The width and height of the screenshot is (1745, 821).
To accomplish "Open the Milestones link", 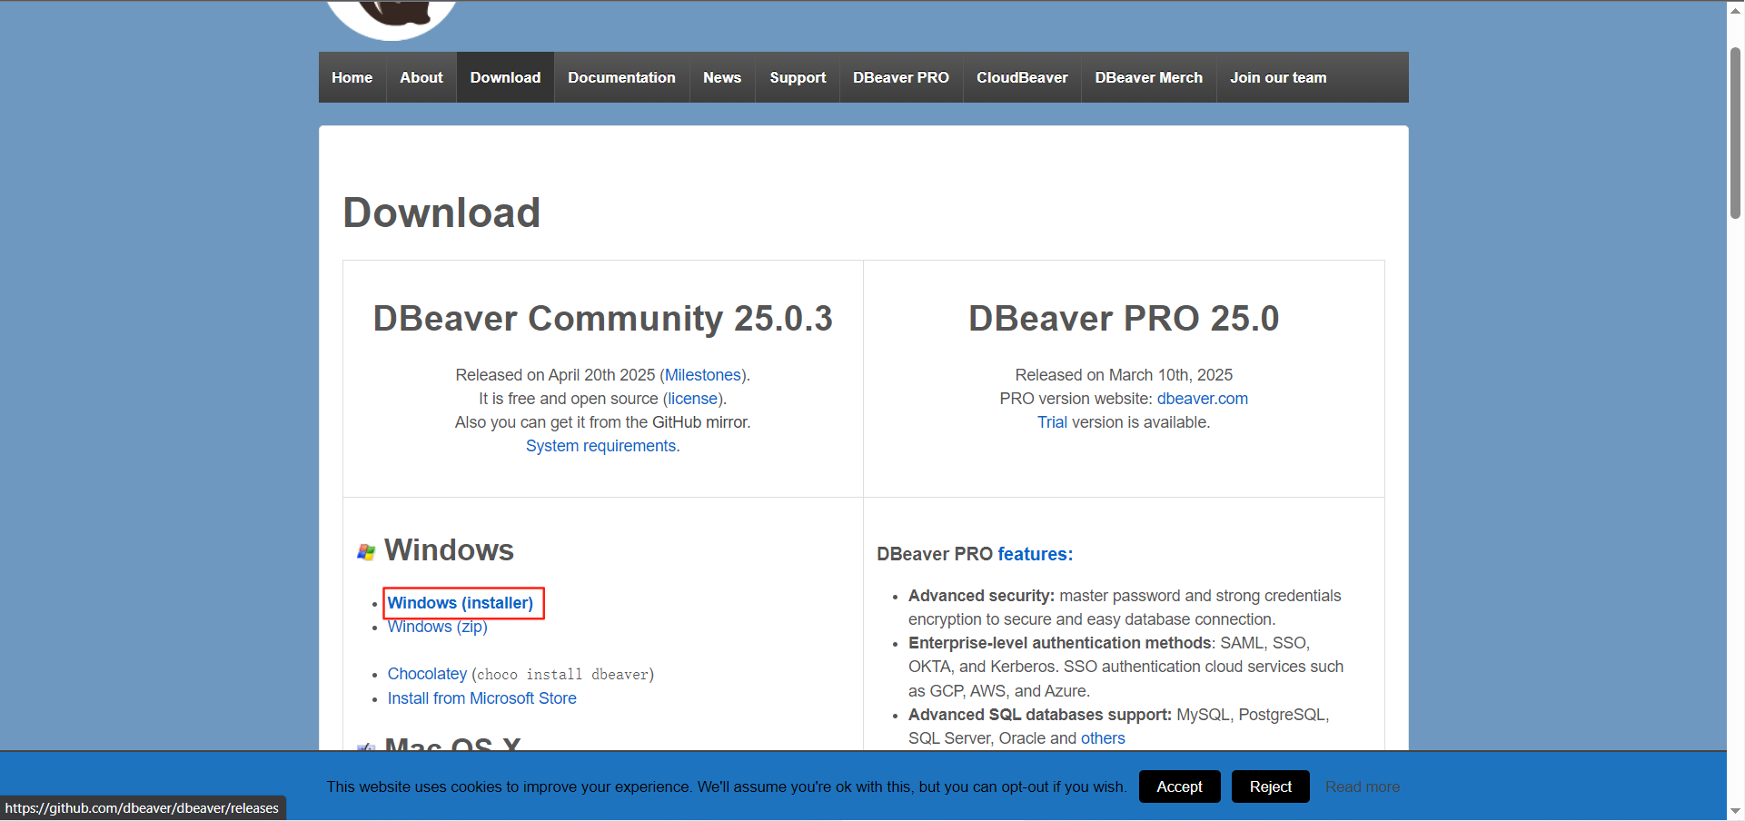I will pos(703,375).
